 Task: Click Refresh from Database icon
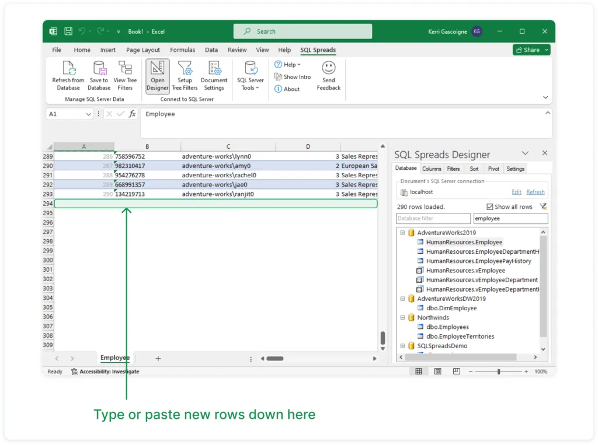68,69
